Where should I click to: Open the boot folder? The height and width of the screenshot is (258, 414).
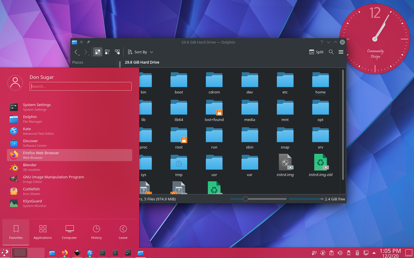point(179,83)
